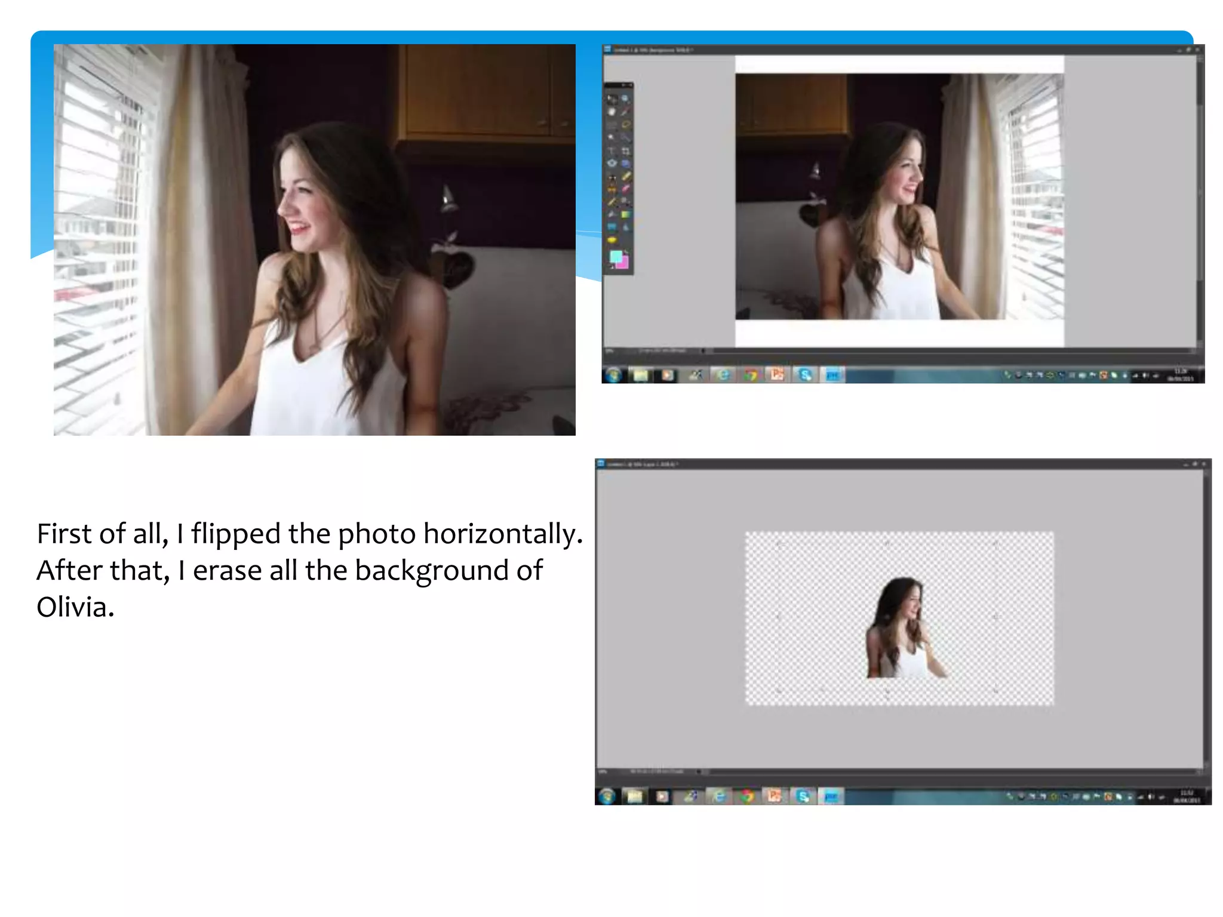The width and height of the screenshot is (1223, 917).
Task: Collapse the toolbox panel header arrows
Action: pyautogui.click(x=624, y=85)
